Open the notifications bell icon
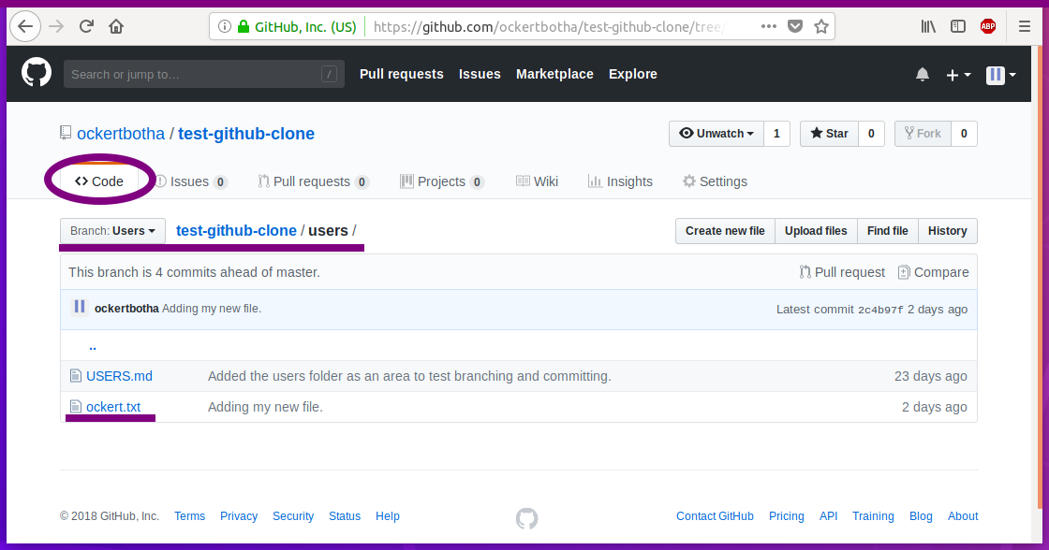Screen dimensions: 1049x550 (x=923, y=75)
